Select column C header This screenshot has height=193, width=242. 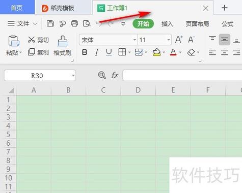pyautogui.click(x=103, y=90)
